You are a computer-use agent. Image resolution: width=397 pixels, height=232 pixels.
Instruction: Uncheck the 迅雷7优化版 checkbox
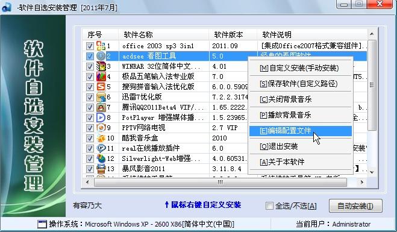click(x=90, y=97)
